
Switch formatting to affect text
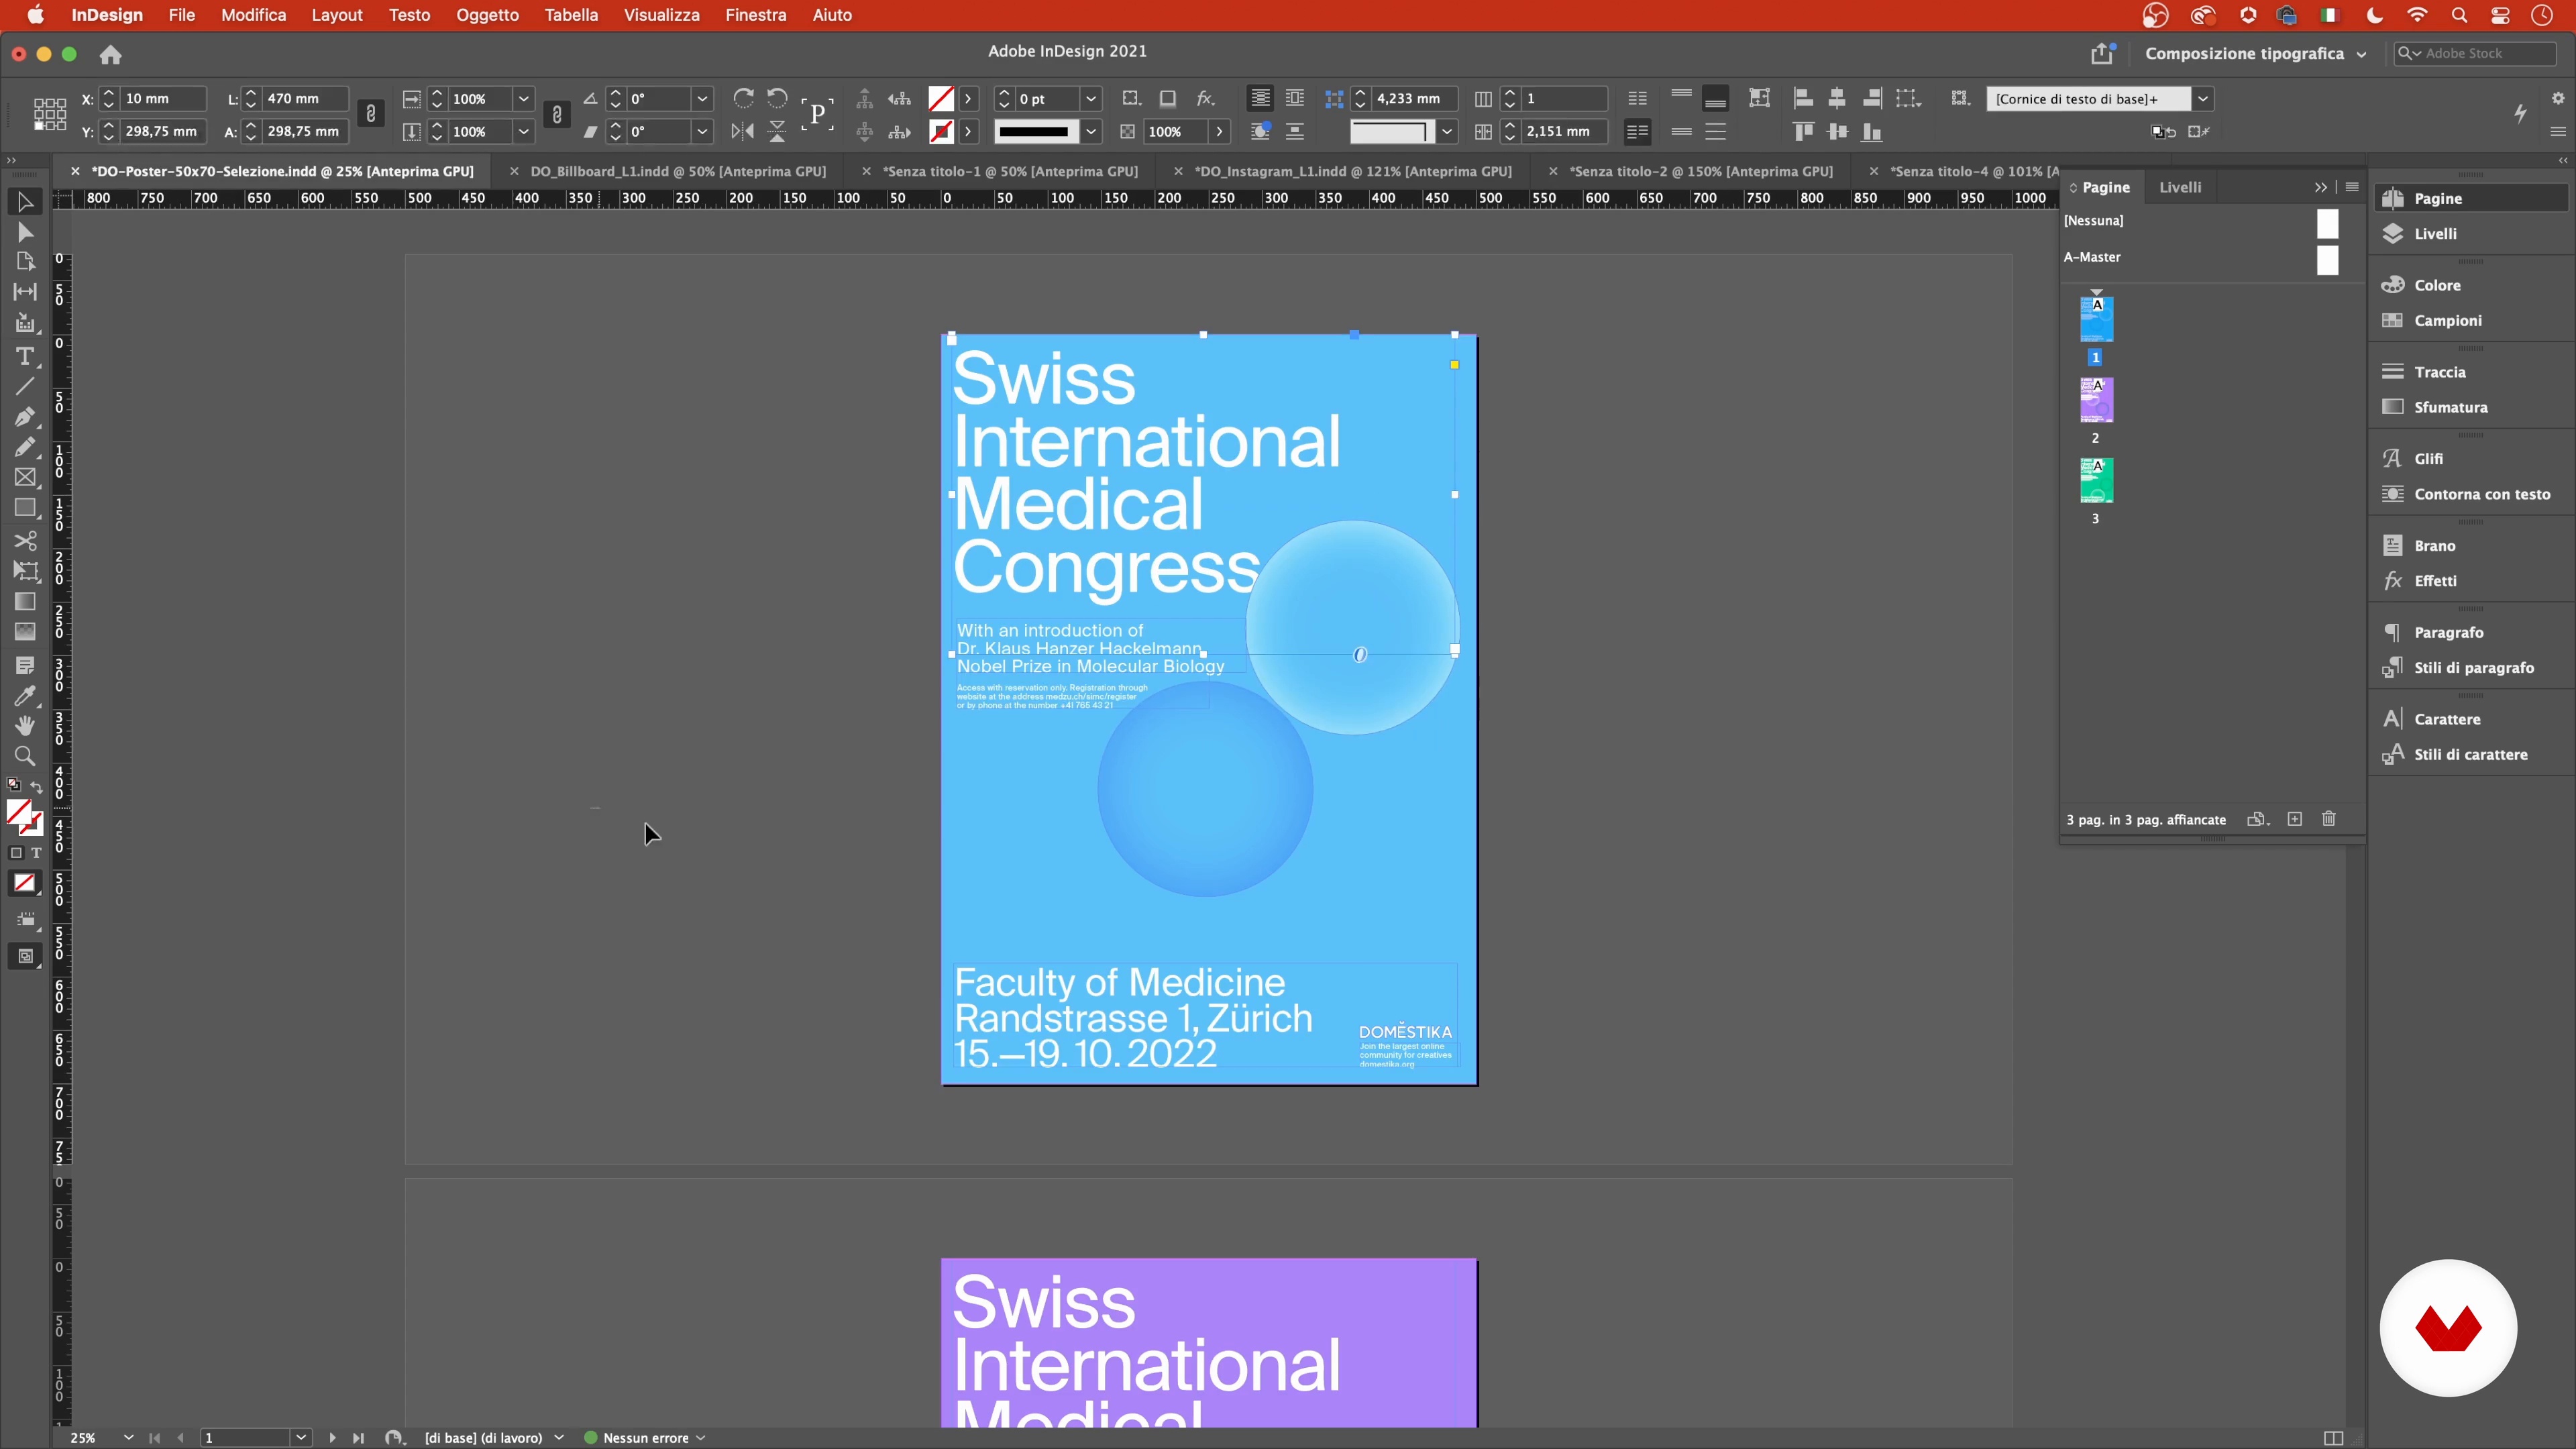(36, 853)
